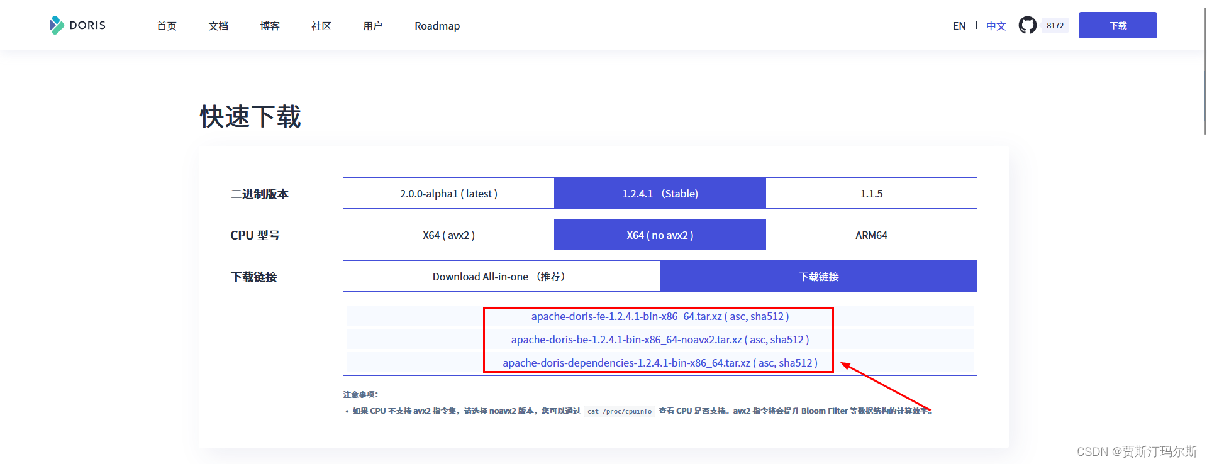Open the 博客 nav item
1207x464 pixels.
270,26
